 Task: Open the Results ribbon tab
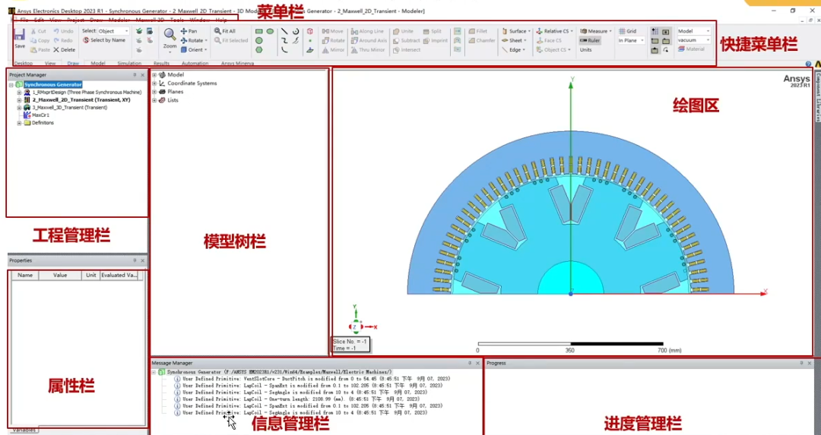[x=161, y=63]
